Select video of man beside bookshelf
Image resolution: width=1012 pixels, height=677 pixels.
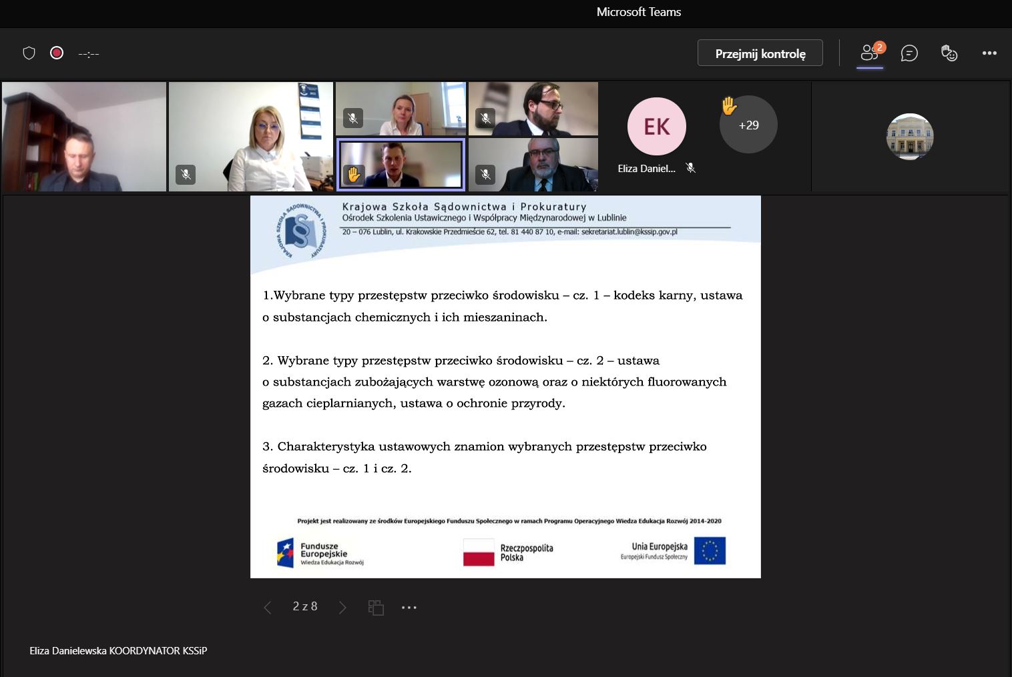coord(84,137)
